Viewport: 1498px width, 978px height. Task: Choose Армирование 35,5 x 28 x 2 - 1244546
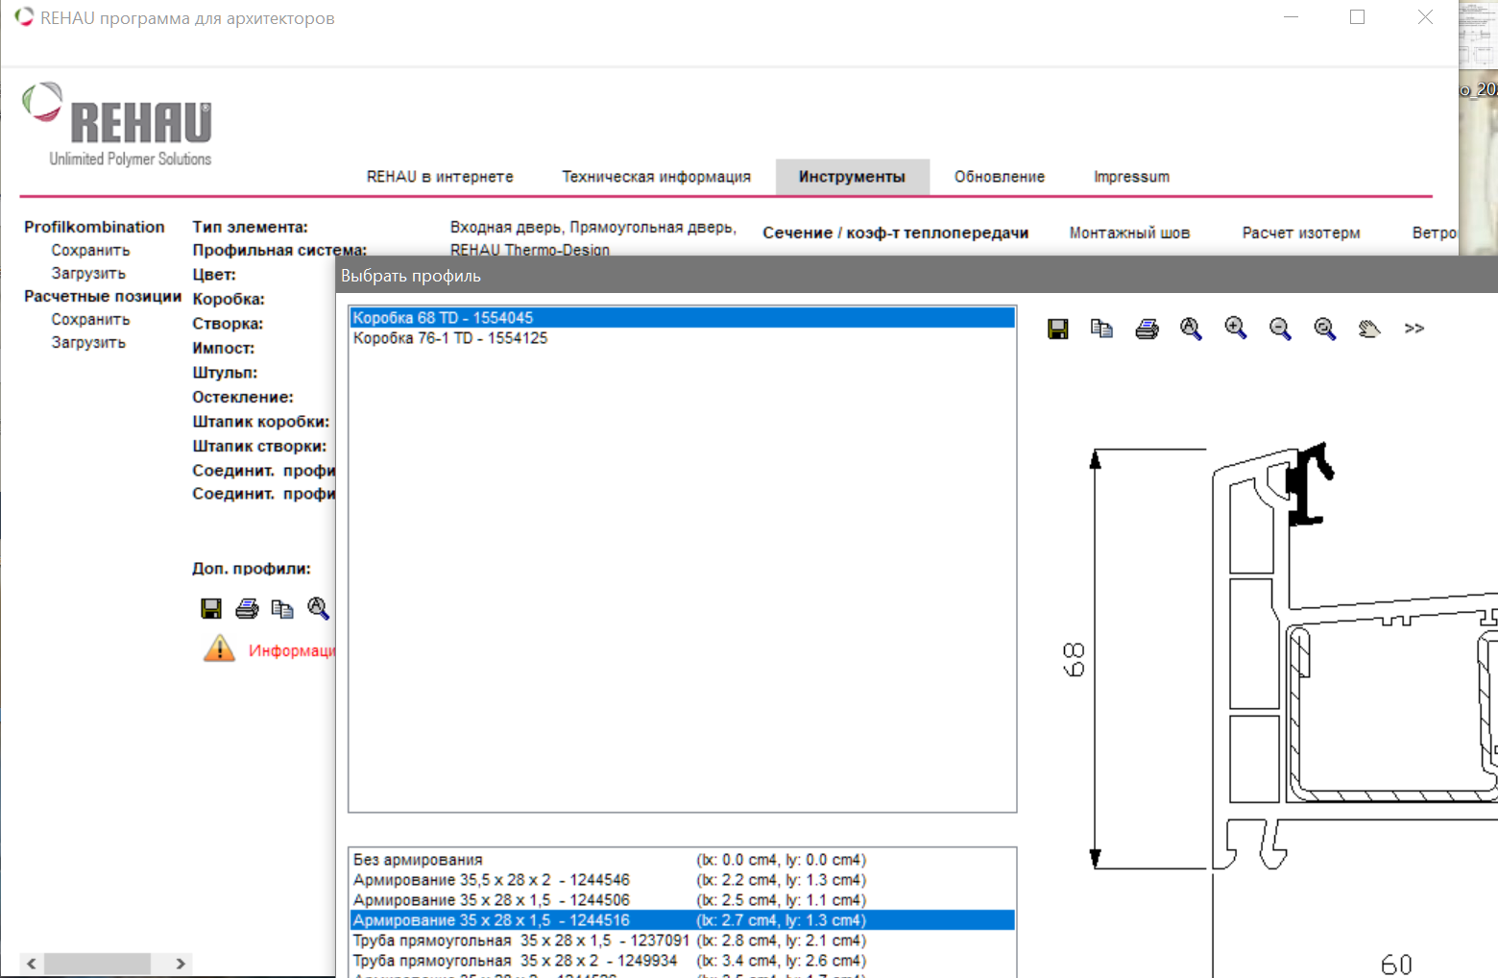[683, 880]
